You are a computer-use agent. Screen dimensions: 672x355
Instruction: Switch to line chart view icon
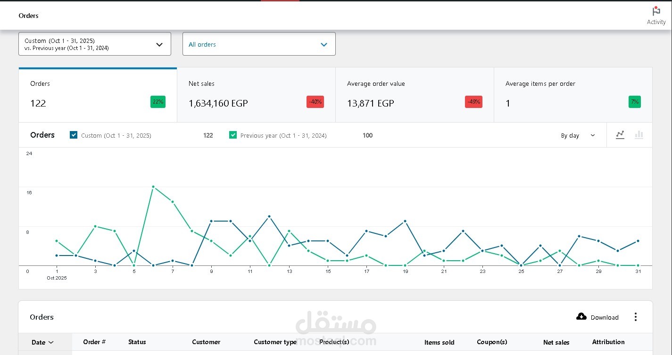tap(620, 135)
